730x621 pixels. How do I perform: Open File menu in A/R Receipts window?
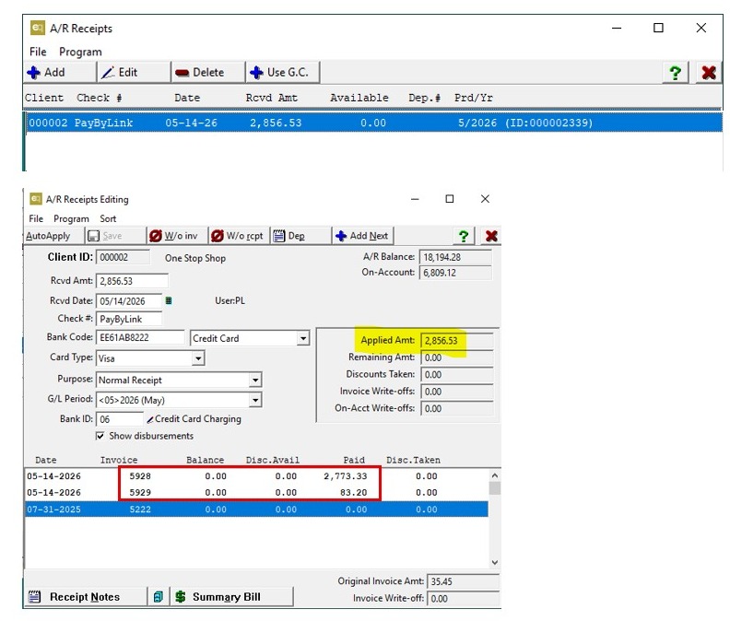(x=38, y=52)
